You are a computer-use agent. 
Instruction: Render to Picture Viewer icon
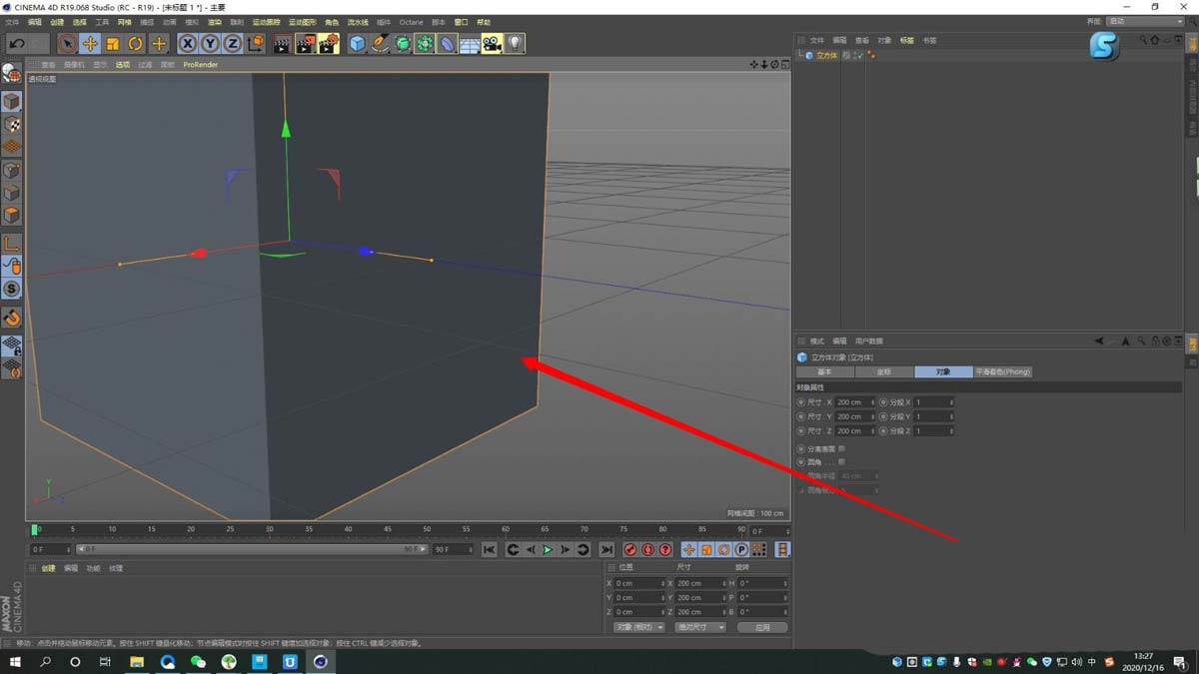click(x=306, y=44)
